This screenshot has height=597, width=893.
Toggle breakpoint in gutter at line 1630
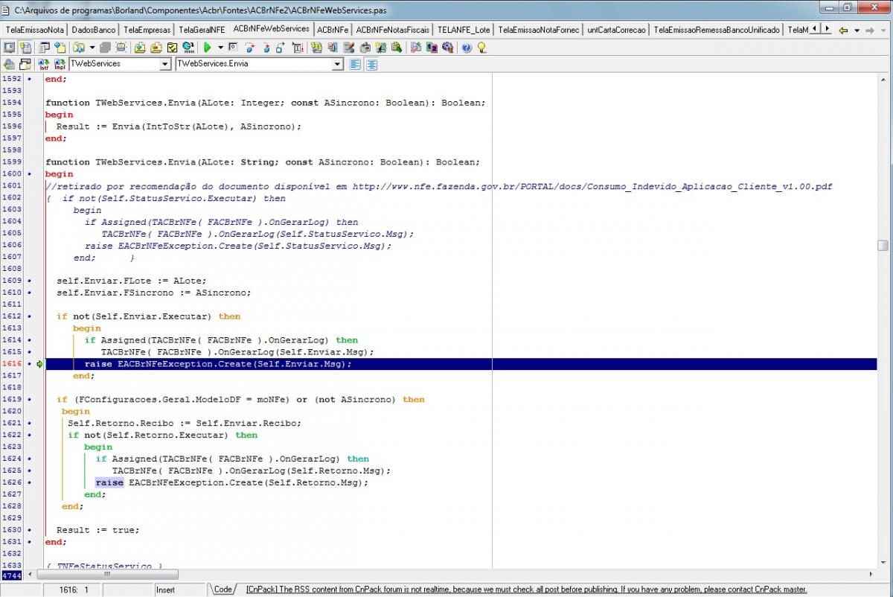coord(30,530)
